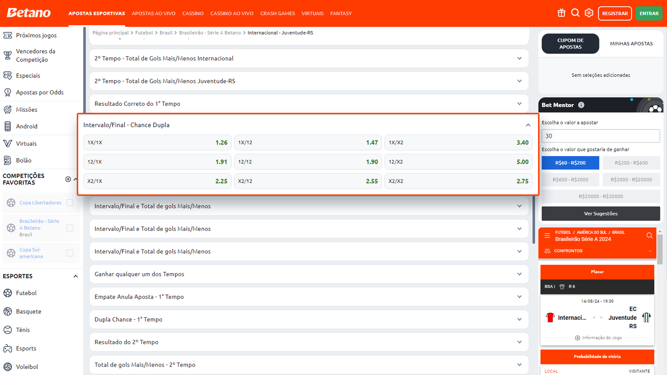Image resolution: width=667 pixels, height=375 pixels.
Task: Select the X2/12 odds 2.55
Action: [x=308, y=181]
